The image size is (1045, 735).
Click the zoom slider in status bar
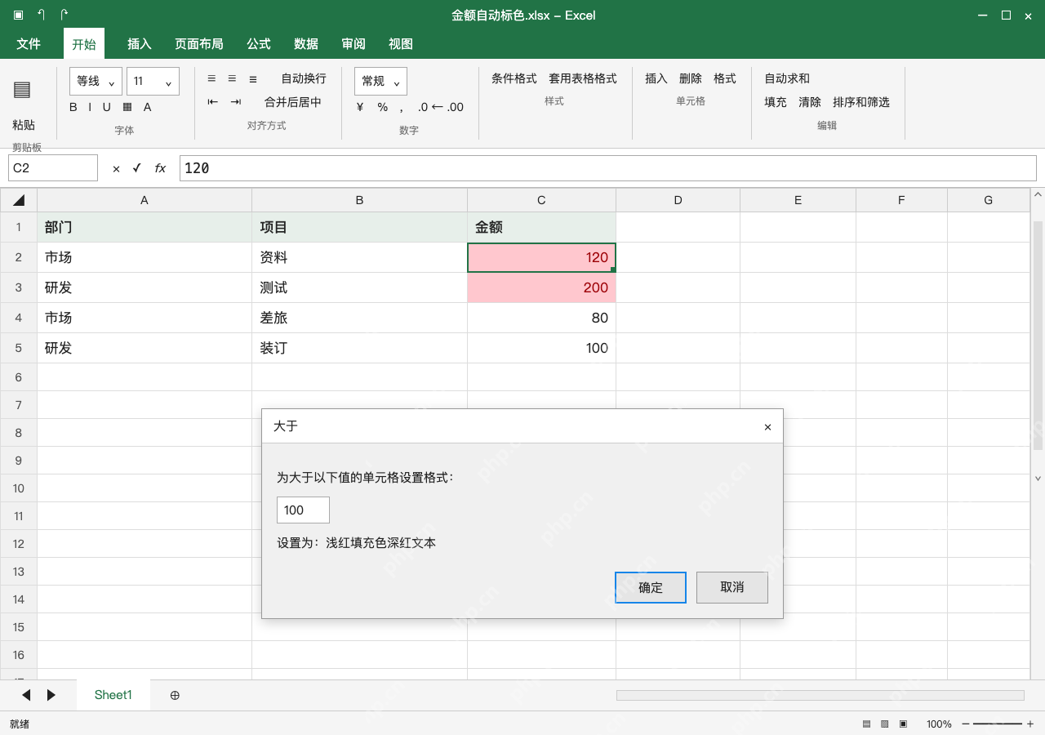pos(997,724)
